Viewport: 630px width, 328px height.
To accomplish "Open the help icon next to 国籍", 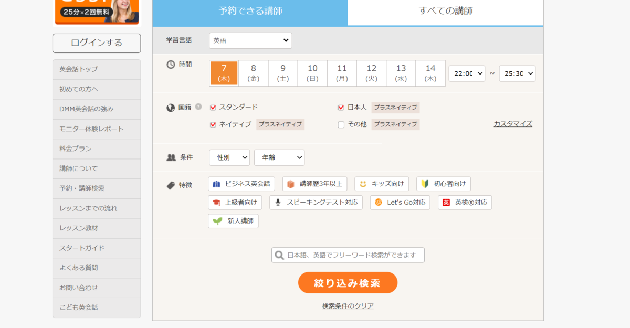I will pos(198,107).
